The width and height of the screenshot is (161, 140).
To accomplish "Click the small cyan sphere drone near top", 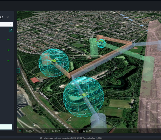I will pyautogui.click(x=101, y=43).
